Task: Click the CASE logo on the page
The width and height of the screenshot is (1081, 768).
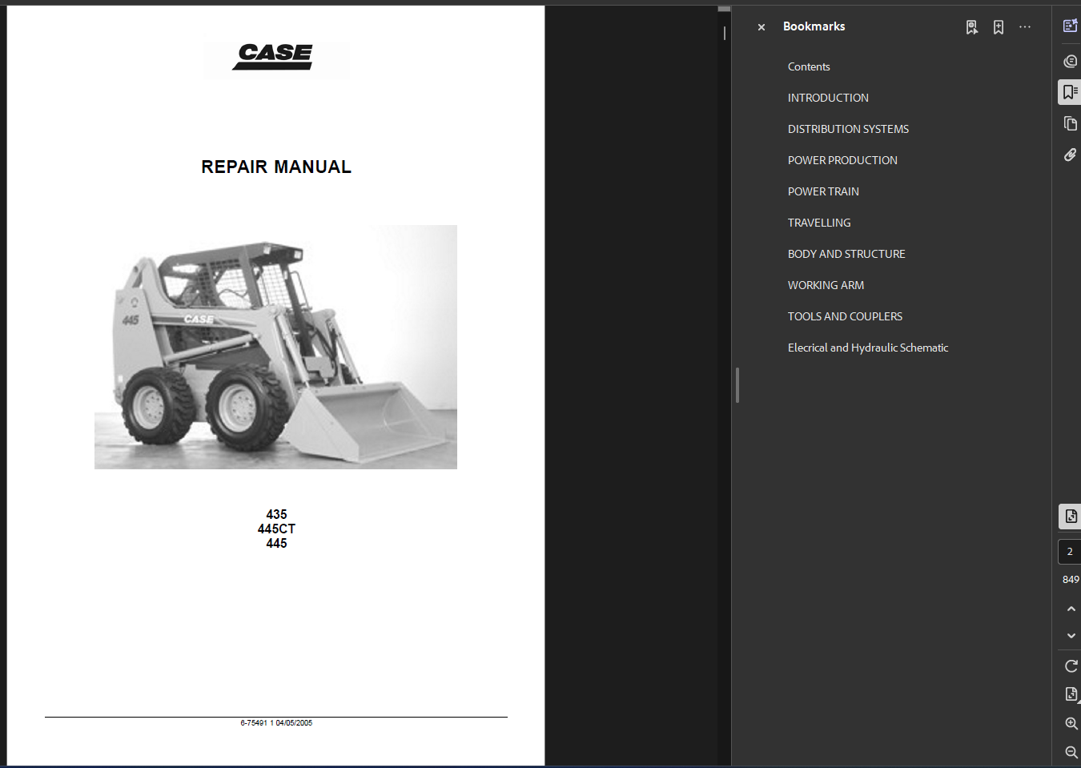Action: 274,57
